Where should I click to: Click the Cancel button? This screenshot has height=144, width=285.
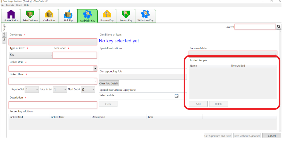pos(272,136)
